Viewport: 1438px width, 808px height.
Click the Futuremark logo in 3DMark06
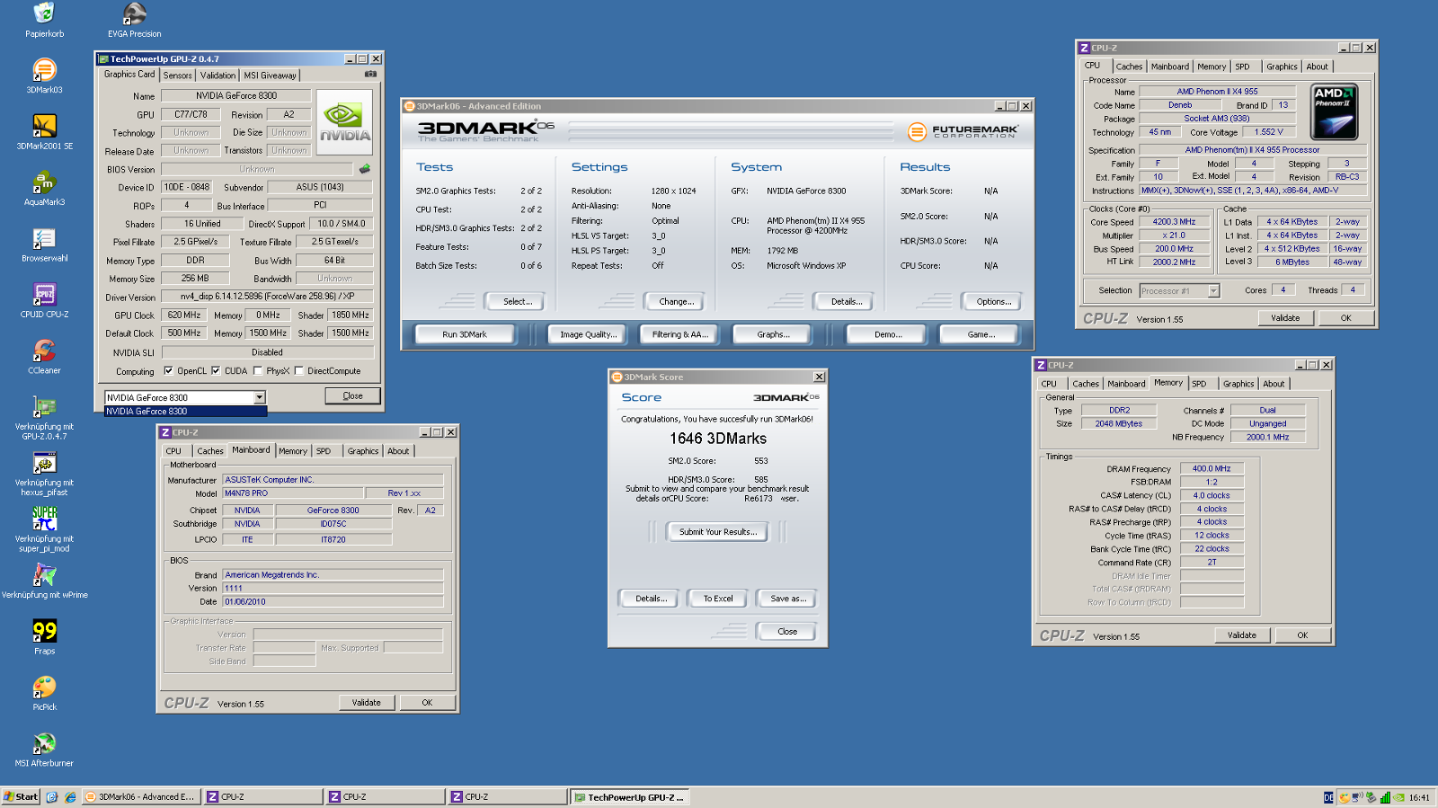coord(963,131)
